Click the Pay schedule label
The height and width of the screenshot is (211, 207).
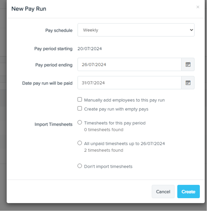click(59, 30)
